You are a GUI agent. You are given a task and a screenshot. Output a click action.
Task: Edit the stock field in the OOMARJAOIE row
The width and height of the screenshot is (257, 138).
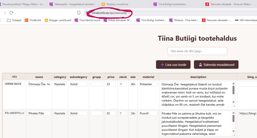[123, 84]
